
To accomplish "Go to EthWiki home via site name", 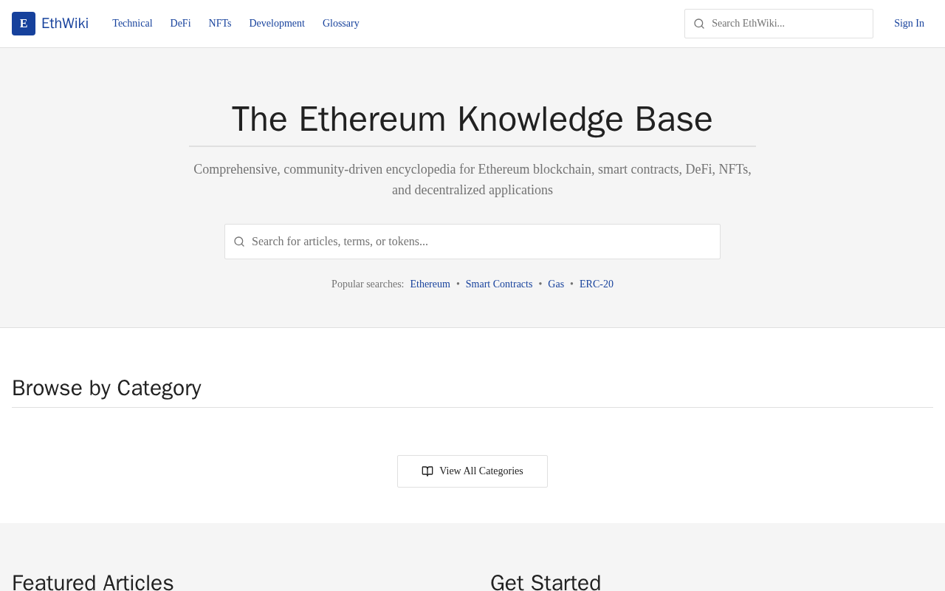I will [65, 24].
